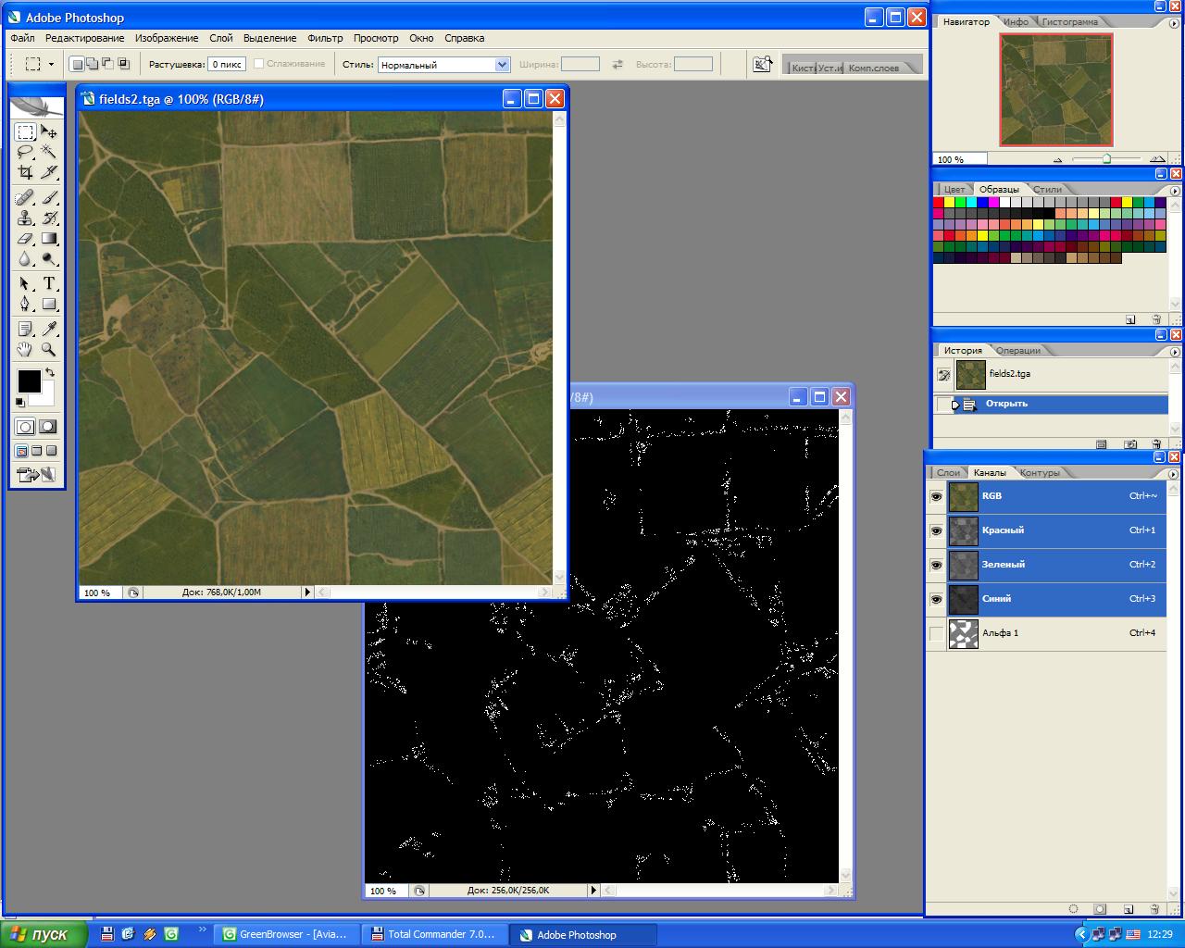Select the Lasso tool
The width and height of the screenshot is (1185, 948).
(25, 152)
